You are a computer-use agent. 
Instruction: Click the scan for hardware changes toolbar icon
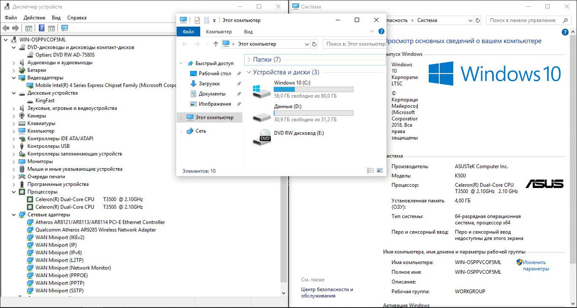[64, 28]
